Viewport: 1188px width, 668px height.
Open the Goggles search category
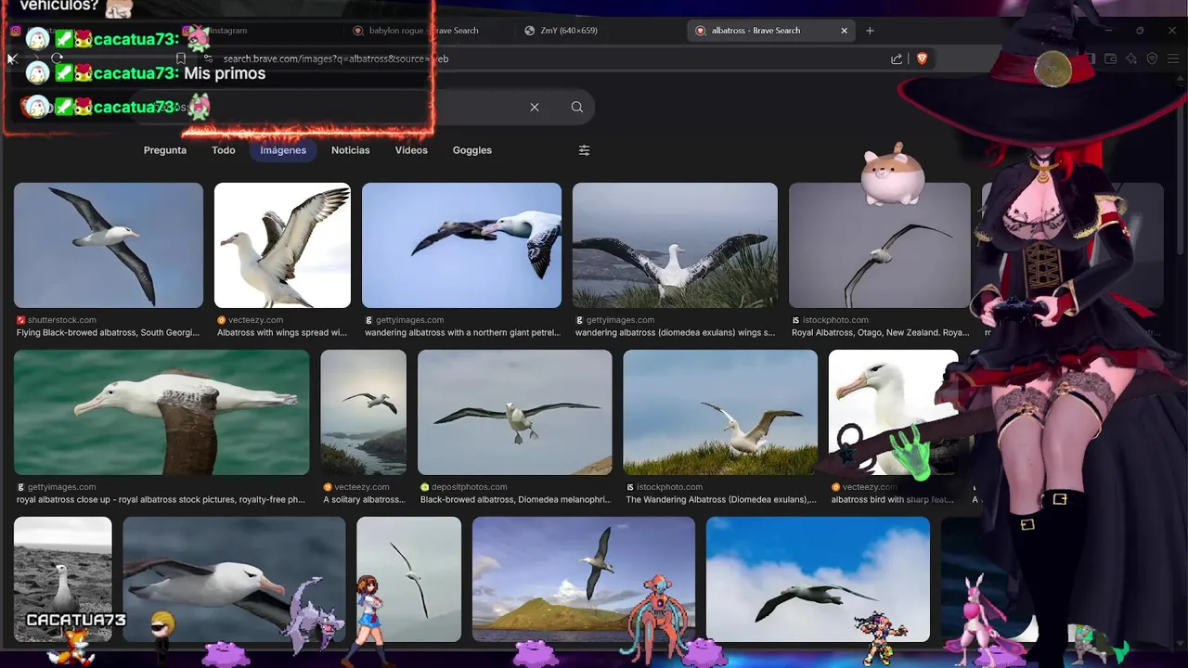click(472, 150)
